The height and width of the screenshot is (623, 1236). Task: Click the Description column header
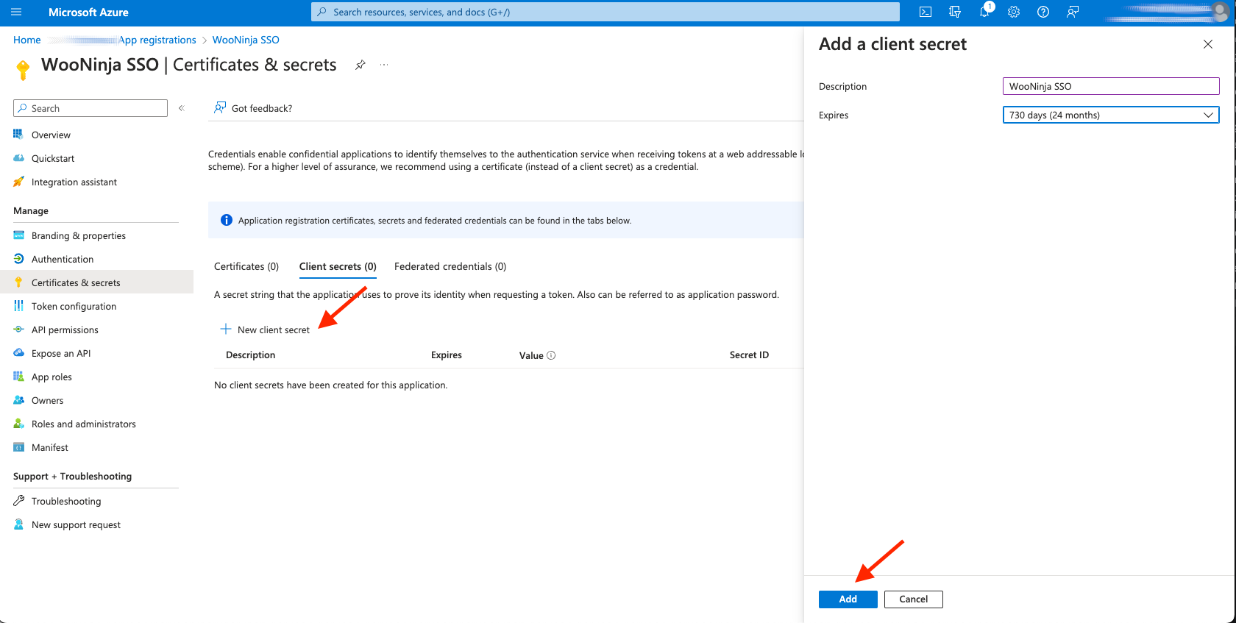point(250,355)
